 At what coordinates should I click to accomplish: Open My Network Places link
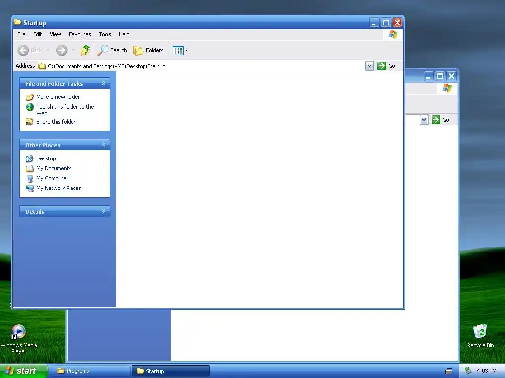(x=59, y=188)
